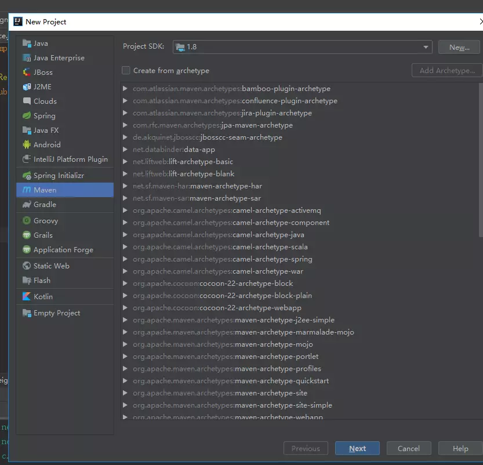Click New... SDK button
The image size is (483, 465).
pyautogui.click(x=459, y=47)
